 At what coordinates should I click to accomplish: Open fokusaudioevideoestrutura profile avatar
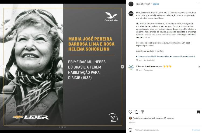pos(131,67)
